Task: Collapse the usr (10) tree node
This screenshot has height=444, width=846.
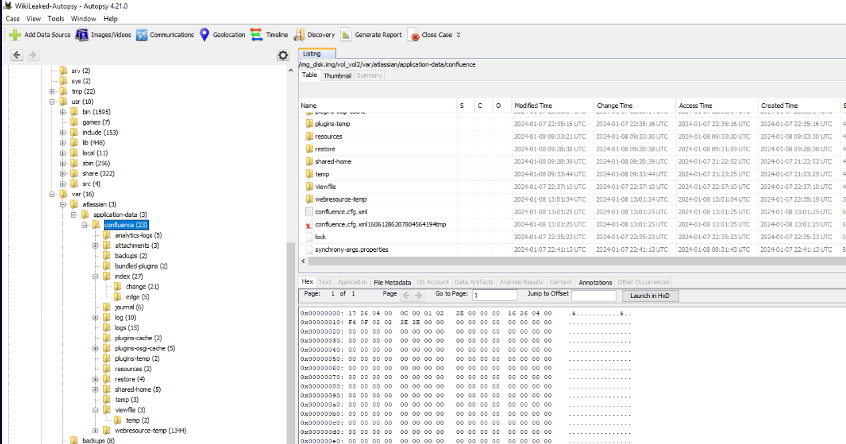Action: [52, 102]
